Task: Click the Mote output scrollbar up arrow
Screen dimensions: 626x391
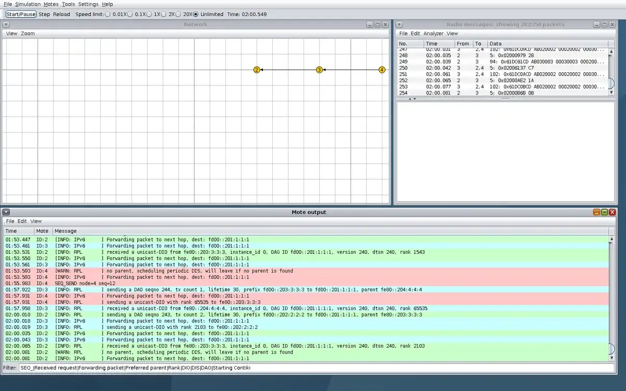Action: pyautogui.click(x=612, y=239)
